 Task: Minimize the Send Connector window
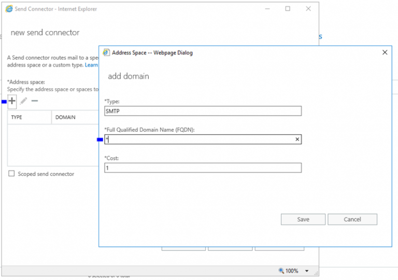point(267,9)
